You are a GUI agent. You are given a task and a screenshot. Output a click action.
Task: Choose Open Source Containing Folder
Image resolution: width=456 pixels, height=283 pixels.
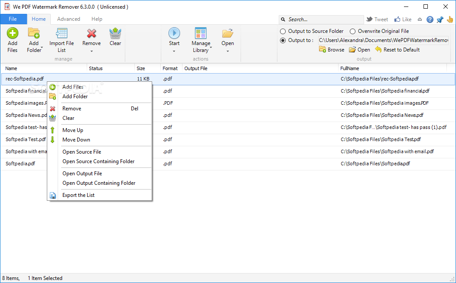pos(99,161)
